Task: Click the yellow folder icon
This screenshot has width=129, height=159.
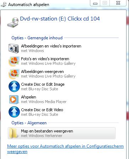Action: [13, 134]
